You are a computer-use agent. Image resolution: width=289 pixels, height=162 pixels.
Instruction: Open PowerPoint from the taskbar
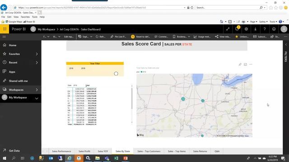click(126, 158)
